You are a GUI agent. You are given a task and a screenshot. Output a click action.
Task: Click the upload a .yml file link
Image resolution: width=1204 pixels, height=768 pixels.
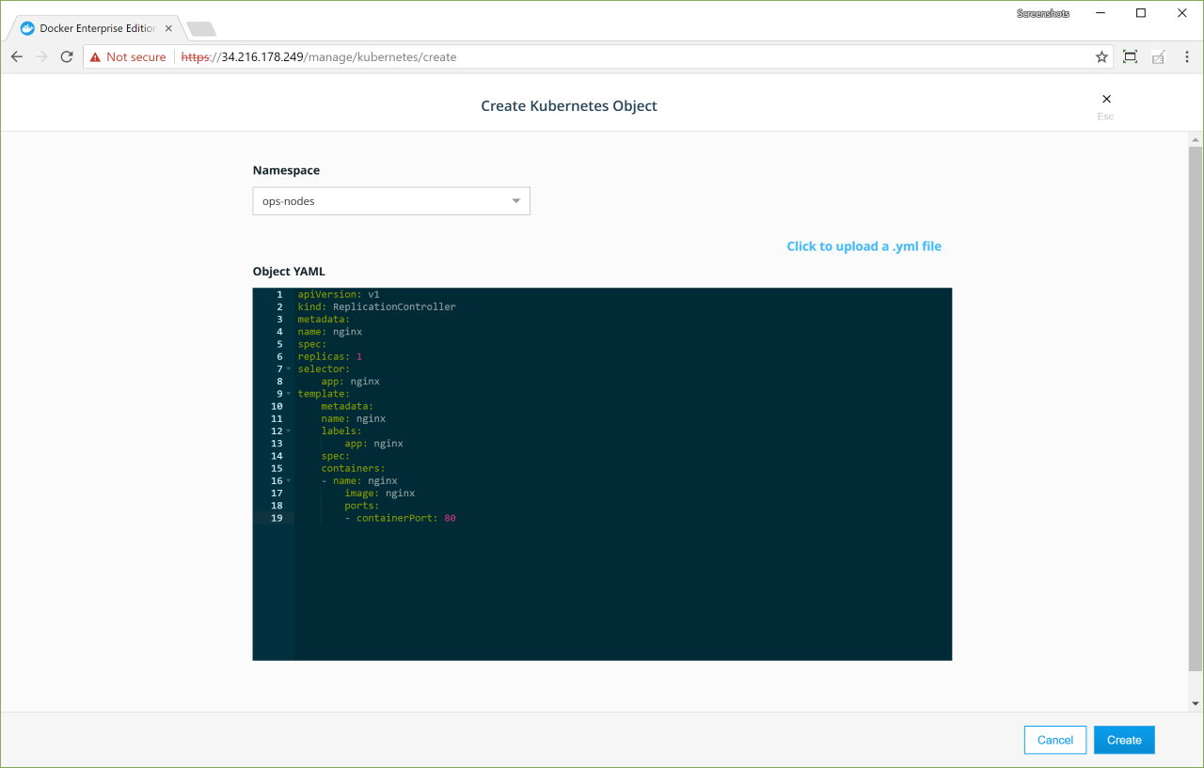coord(863,246)
